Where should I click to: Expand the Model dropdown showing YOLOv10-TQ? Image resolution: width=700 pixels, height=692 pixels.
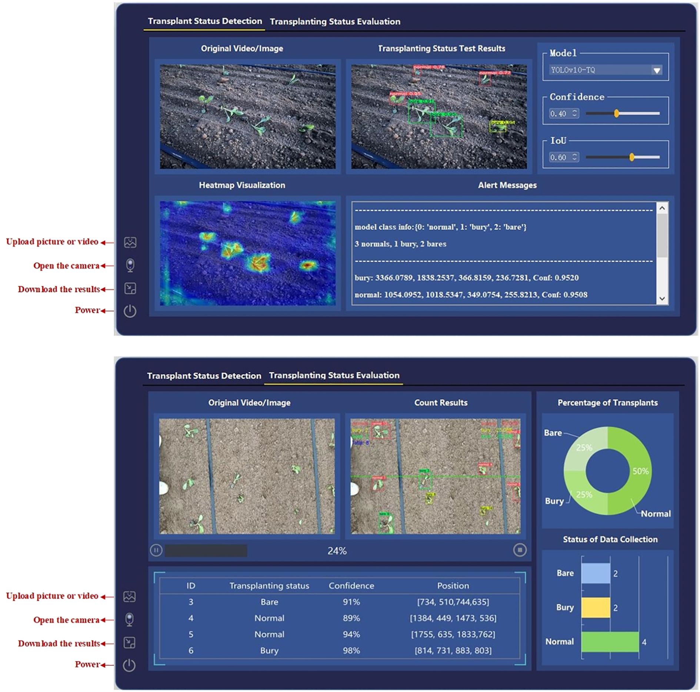click(656, 70)
